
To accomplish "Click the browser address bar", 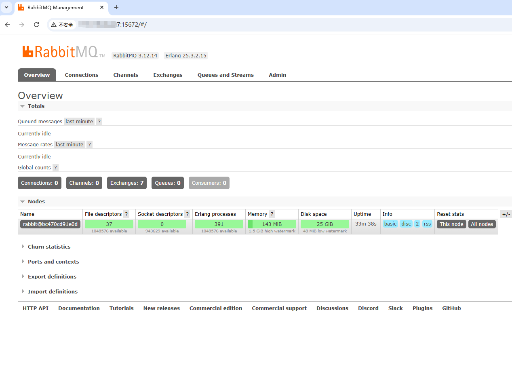I will click(279, 25).
